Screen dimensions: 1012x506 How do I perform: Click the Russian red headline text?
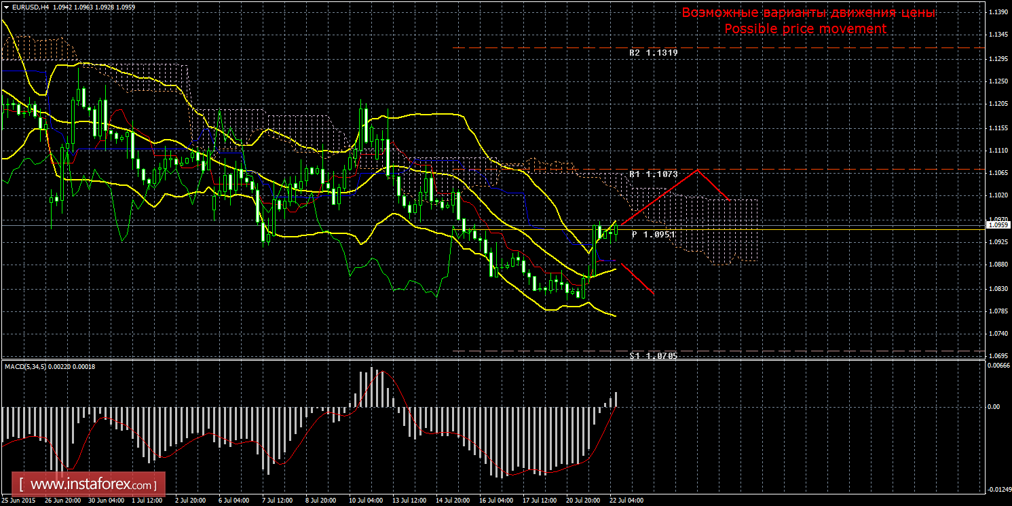808,13
